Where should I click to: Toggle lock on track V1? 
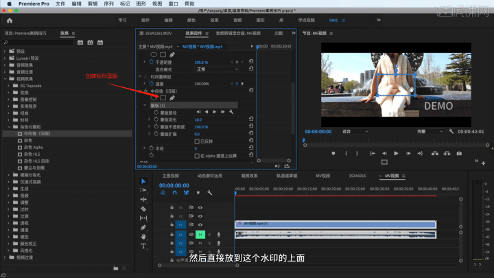pos(172,224)
